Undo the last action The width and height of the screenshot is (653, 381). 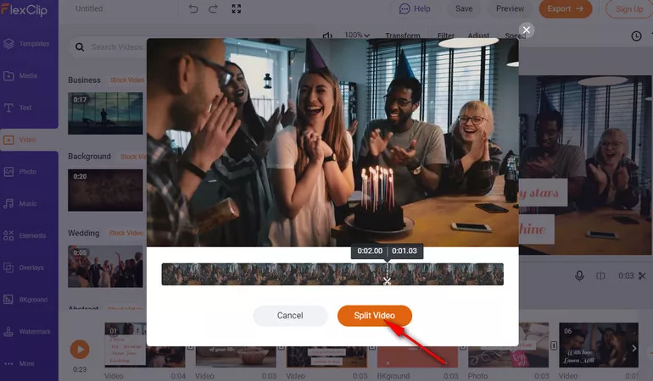tap(193, 8)
